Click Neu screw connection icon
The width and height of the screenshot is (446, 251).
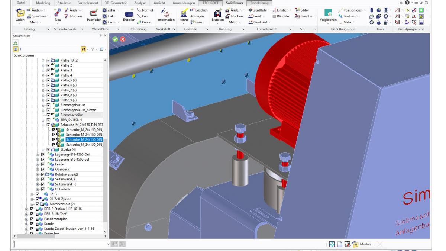tap(58, 13)
